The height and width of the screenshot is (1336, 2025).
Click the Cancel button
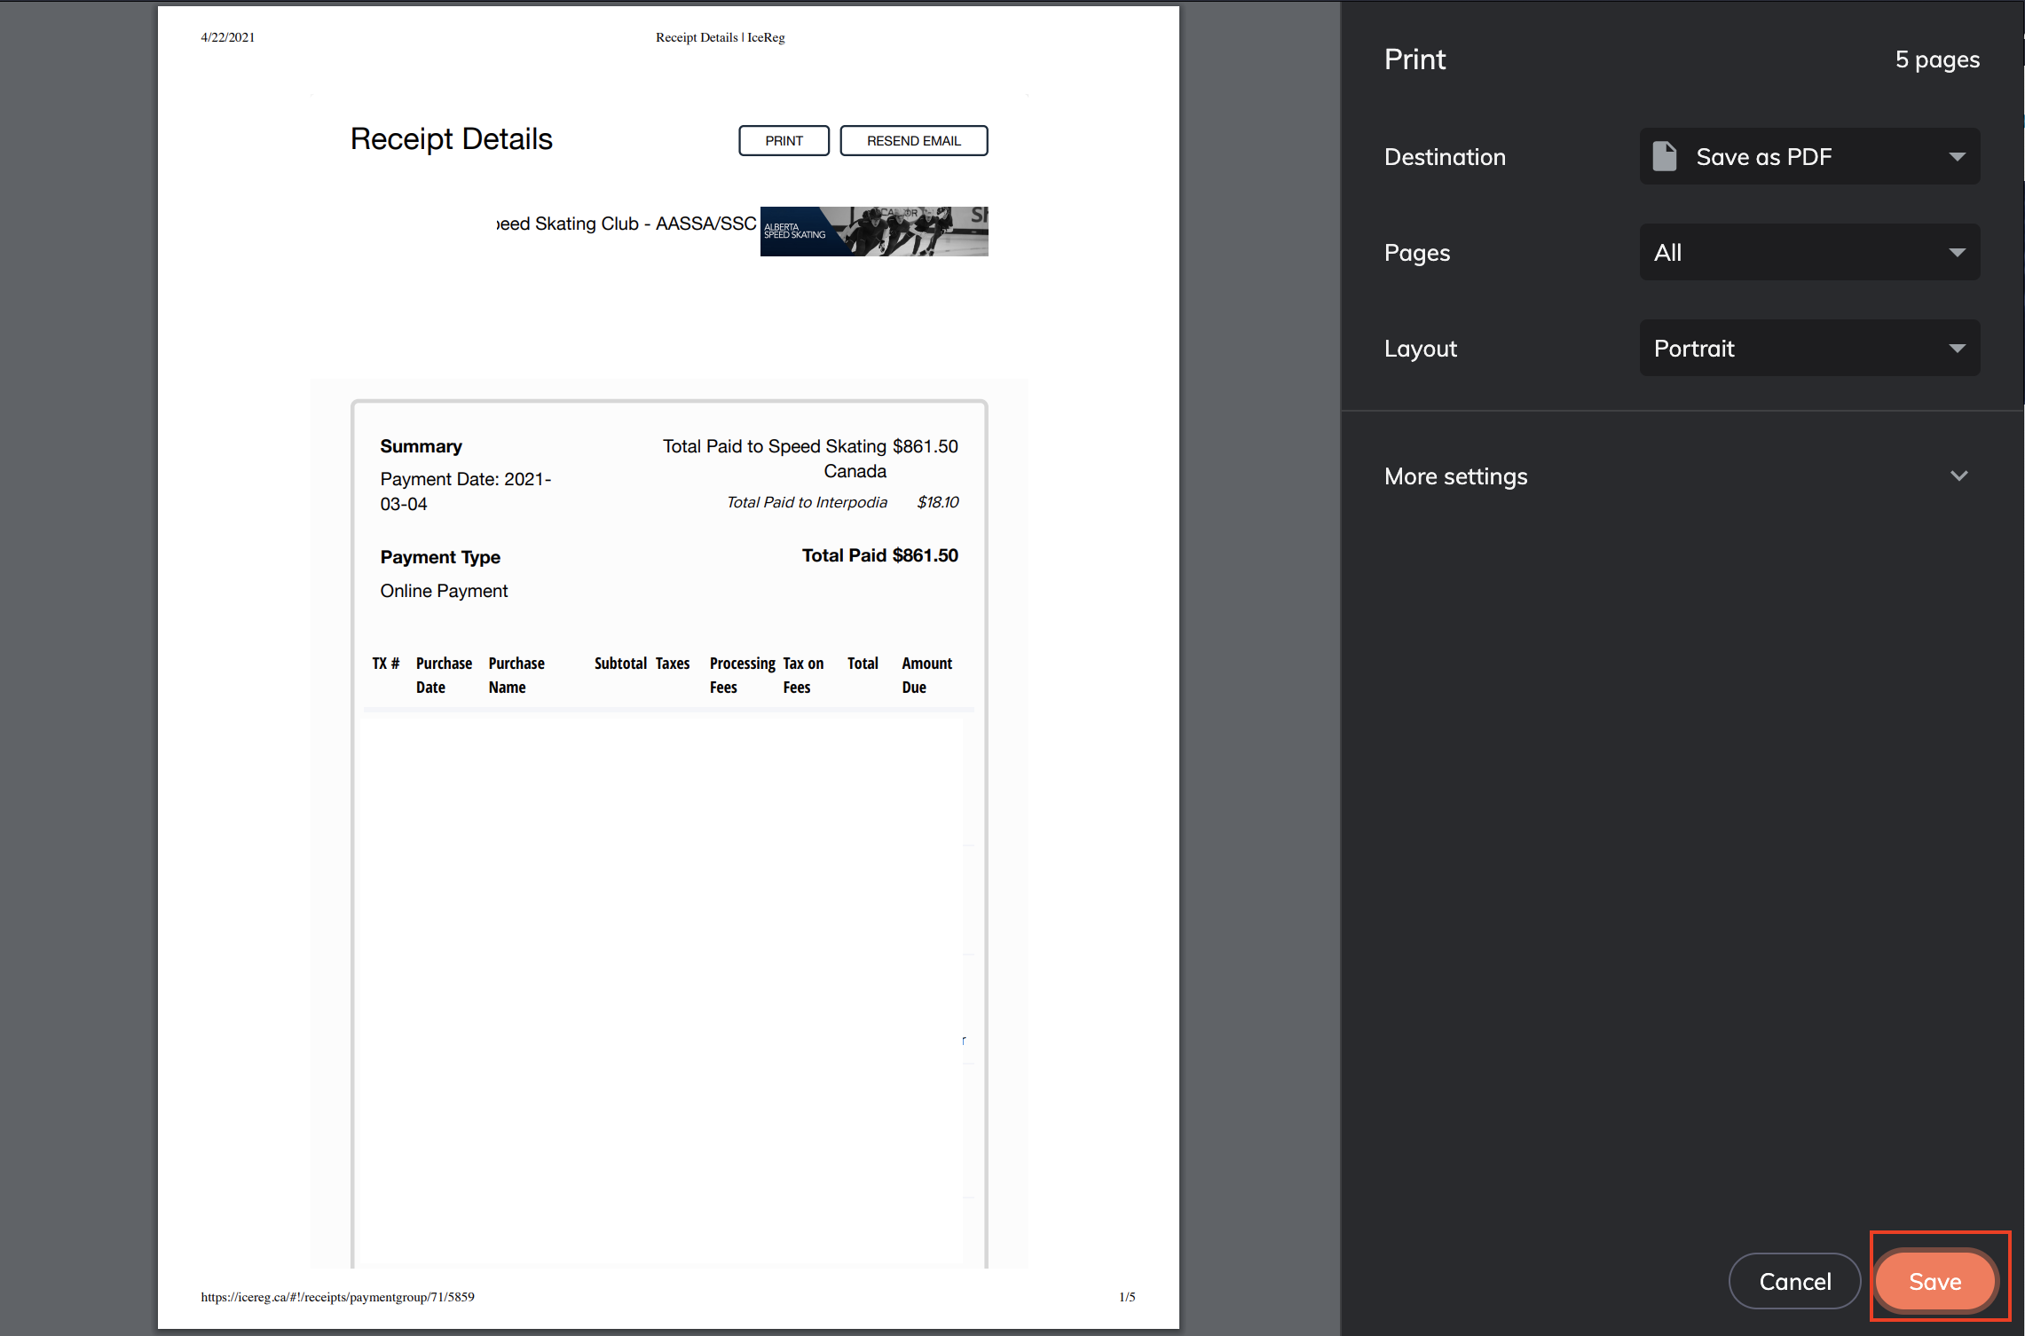1794,1281
